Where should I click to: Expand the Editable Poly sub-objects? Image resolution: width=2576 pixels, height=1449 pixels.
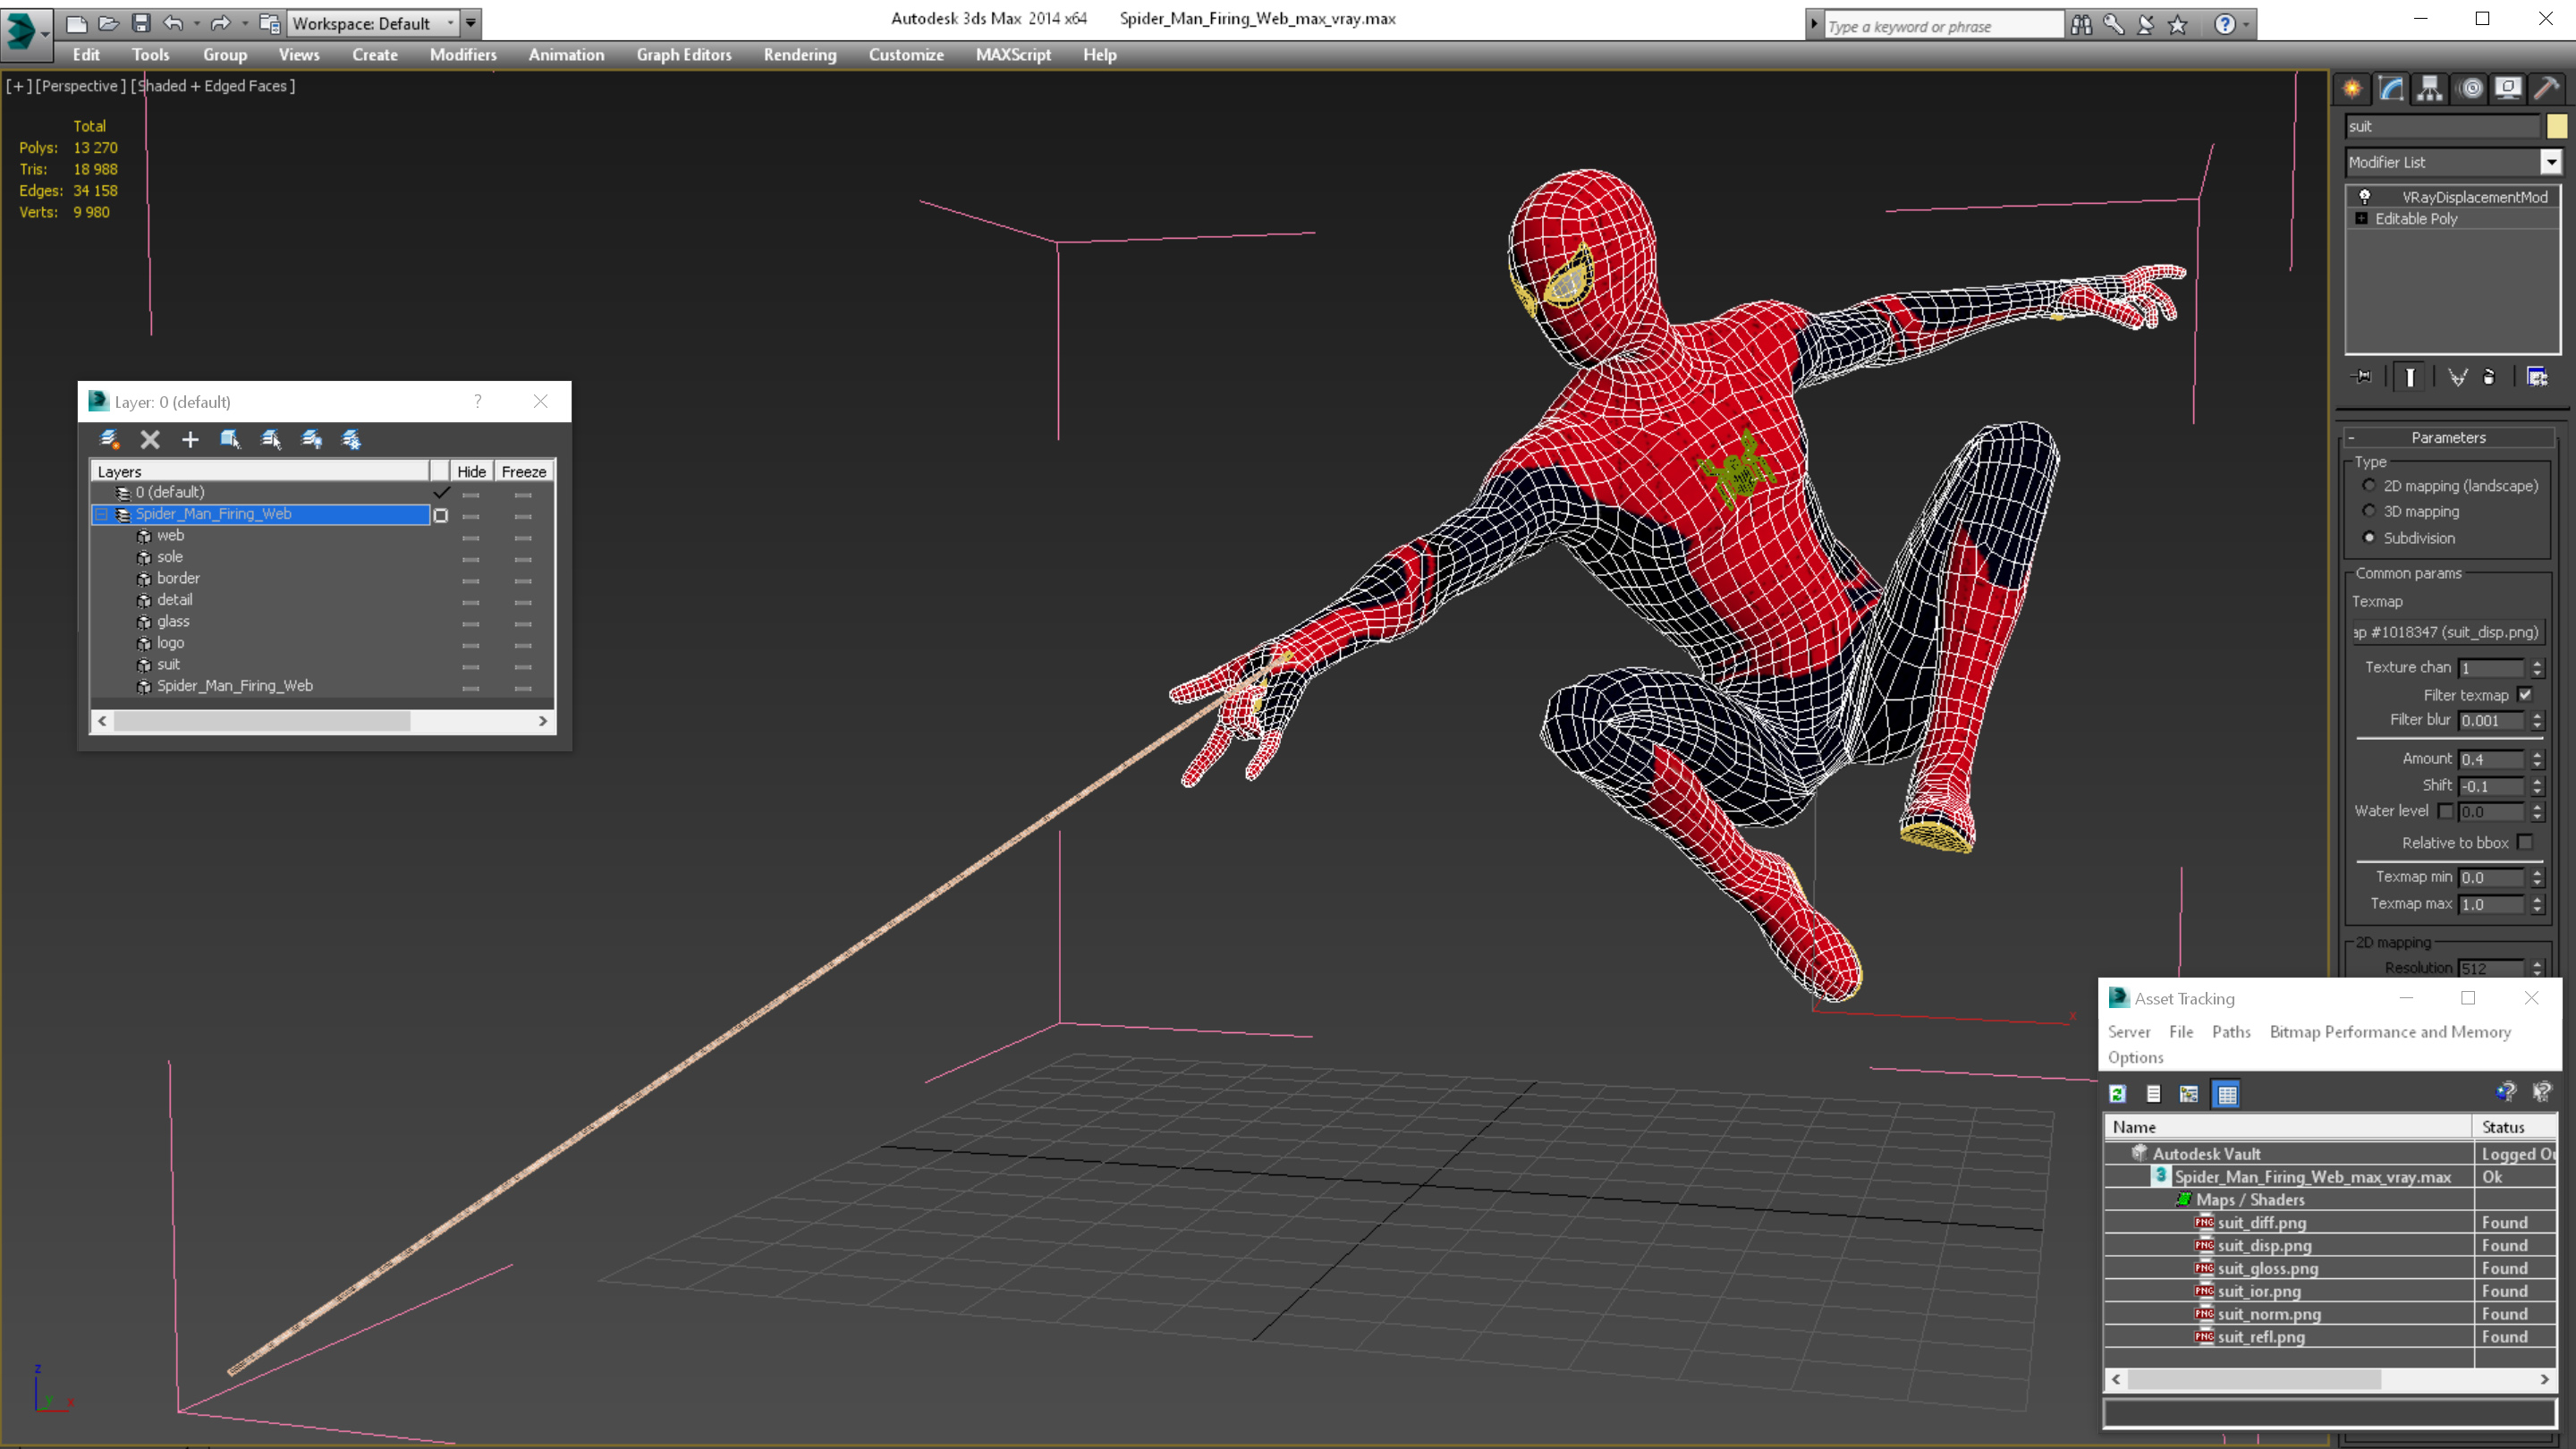(2361, 219)
